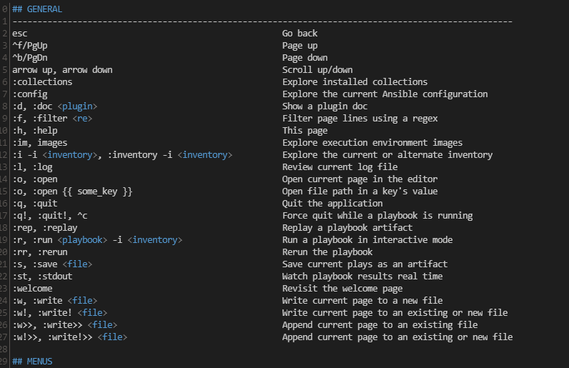
Task: Click 'Write current page to a new file'
Action: coord(362,301)
